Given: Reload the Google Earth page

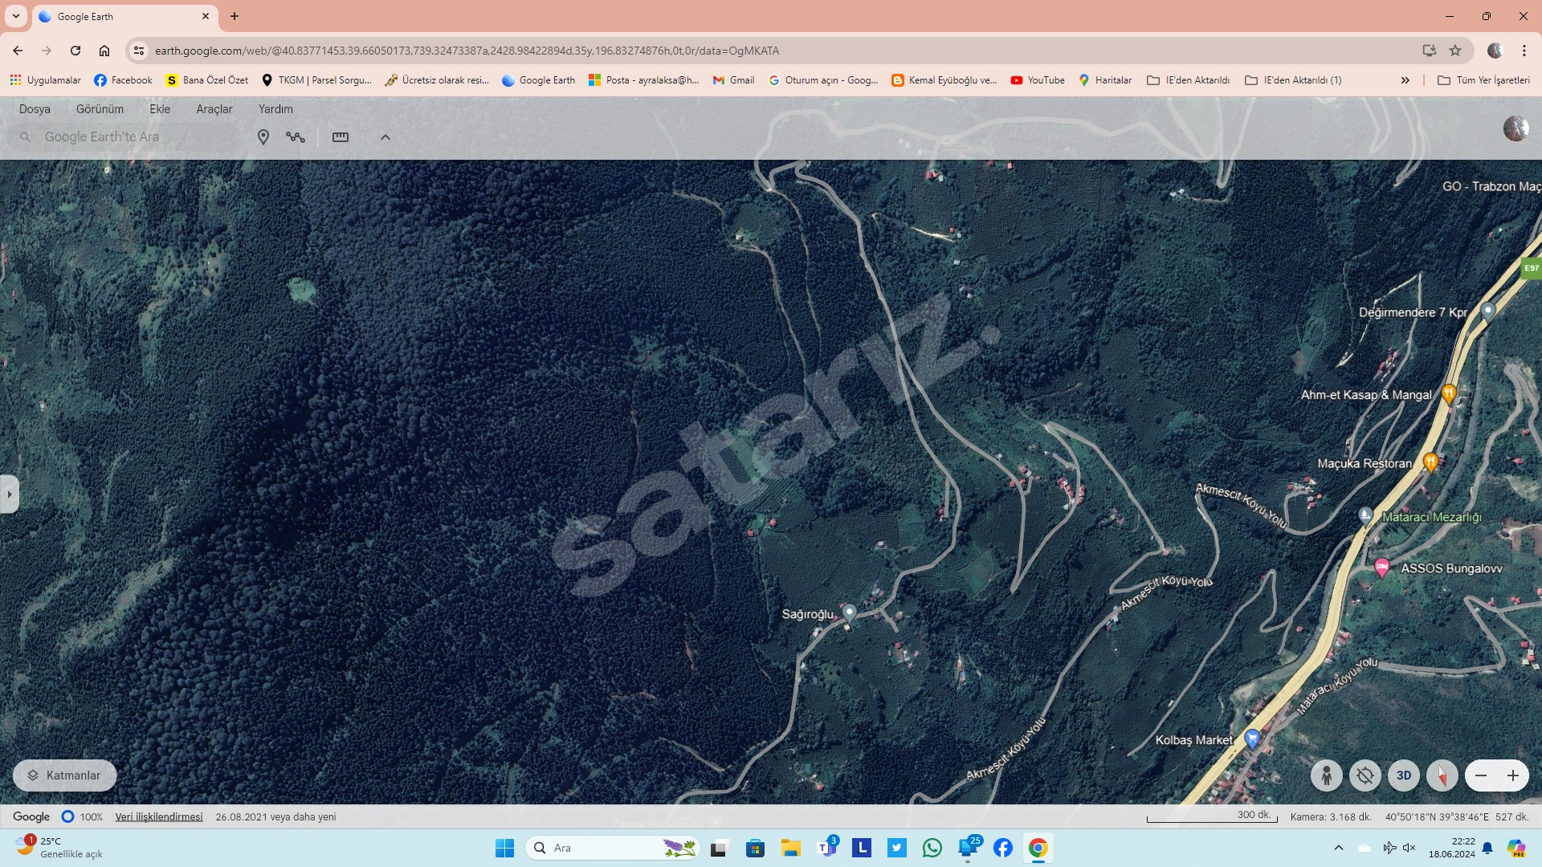Looking at the screenshot, I should click(x=75, y=51).
